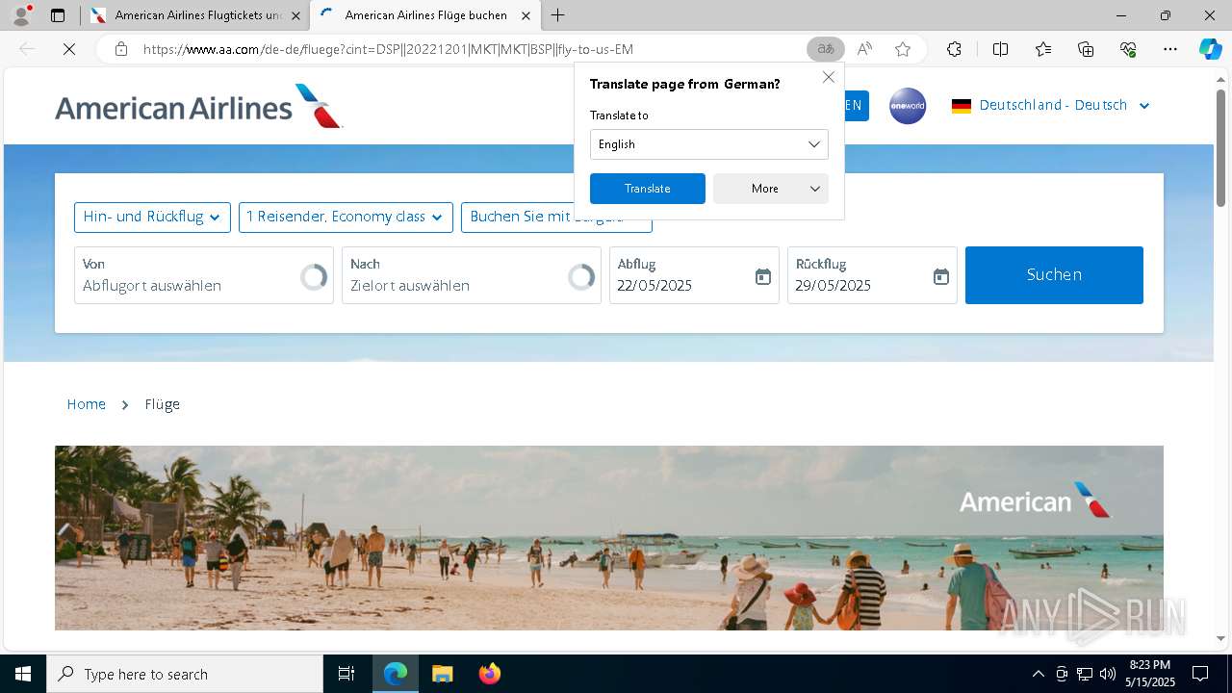Open Firefox from taskbar
1232x693 pixels.
(x=489, y=674)
